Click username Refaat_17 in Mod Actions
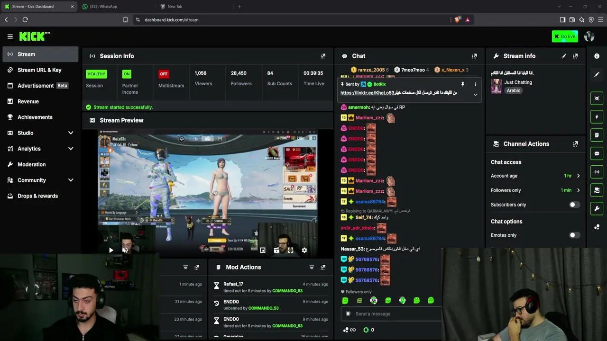This screenshot has height=341, width=607. coord(233,284)
